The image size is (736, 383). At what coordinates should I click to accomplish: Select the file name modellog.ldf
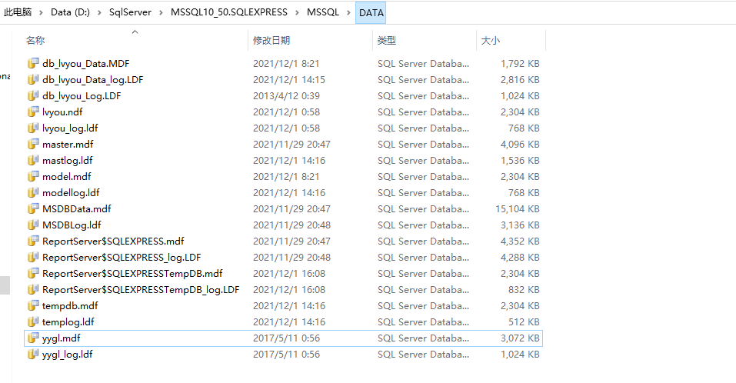click(x=71, y=192)
